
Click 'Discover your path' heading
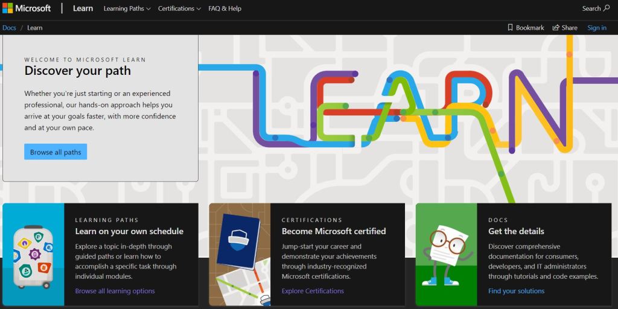[x=78, y=71]
